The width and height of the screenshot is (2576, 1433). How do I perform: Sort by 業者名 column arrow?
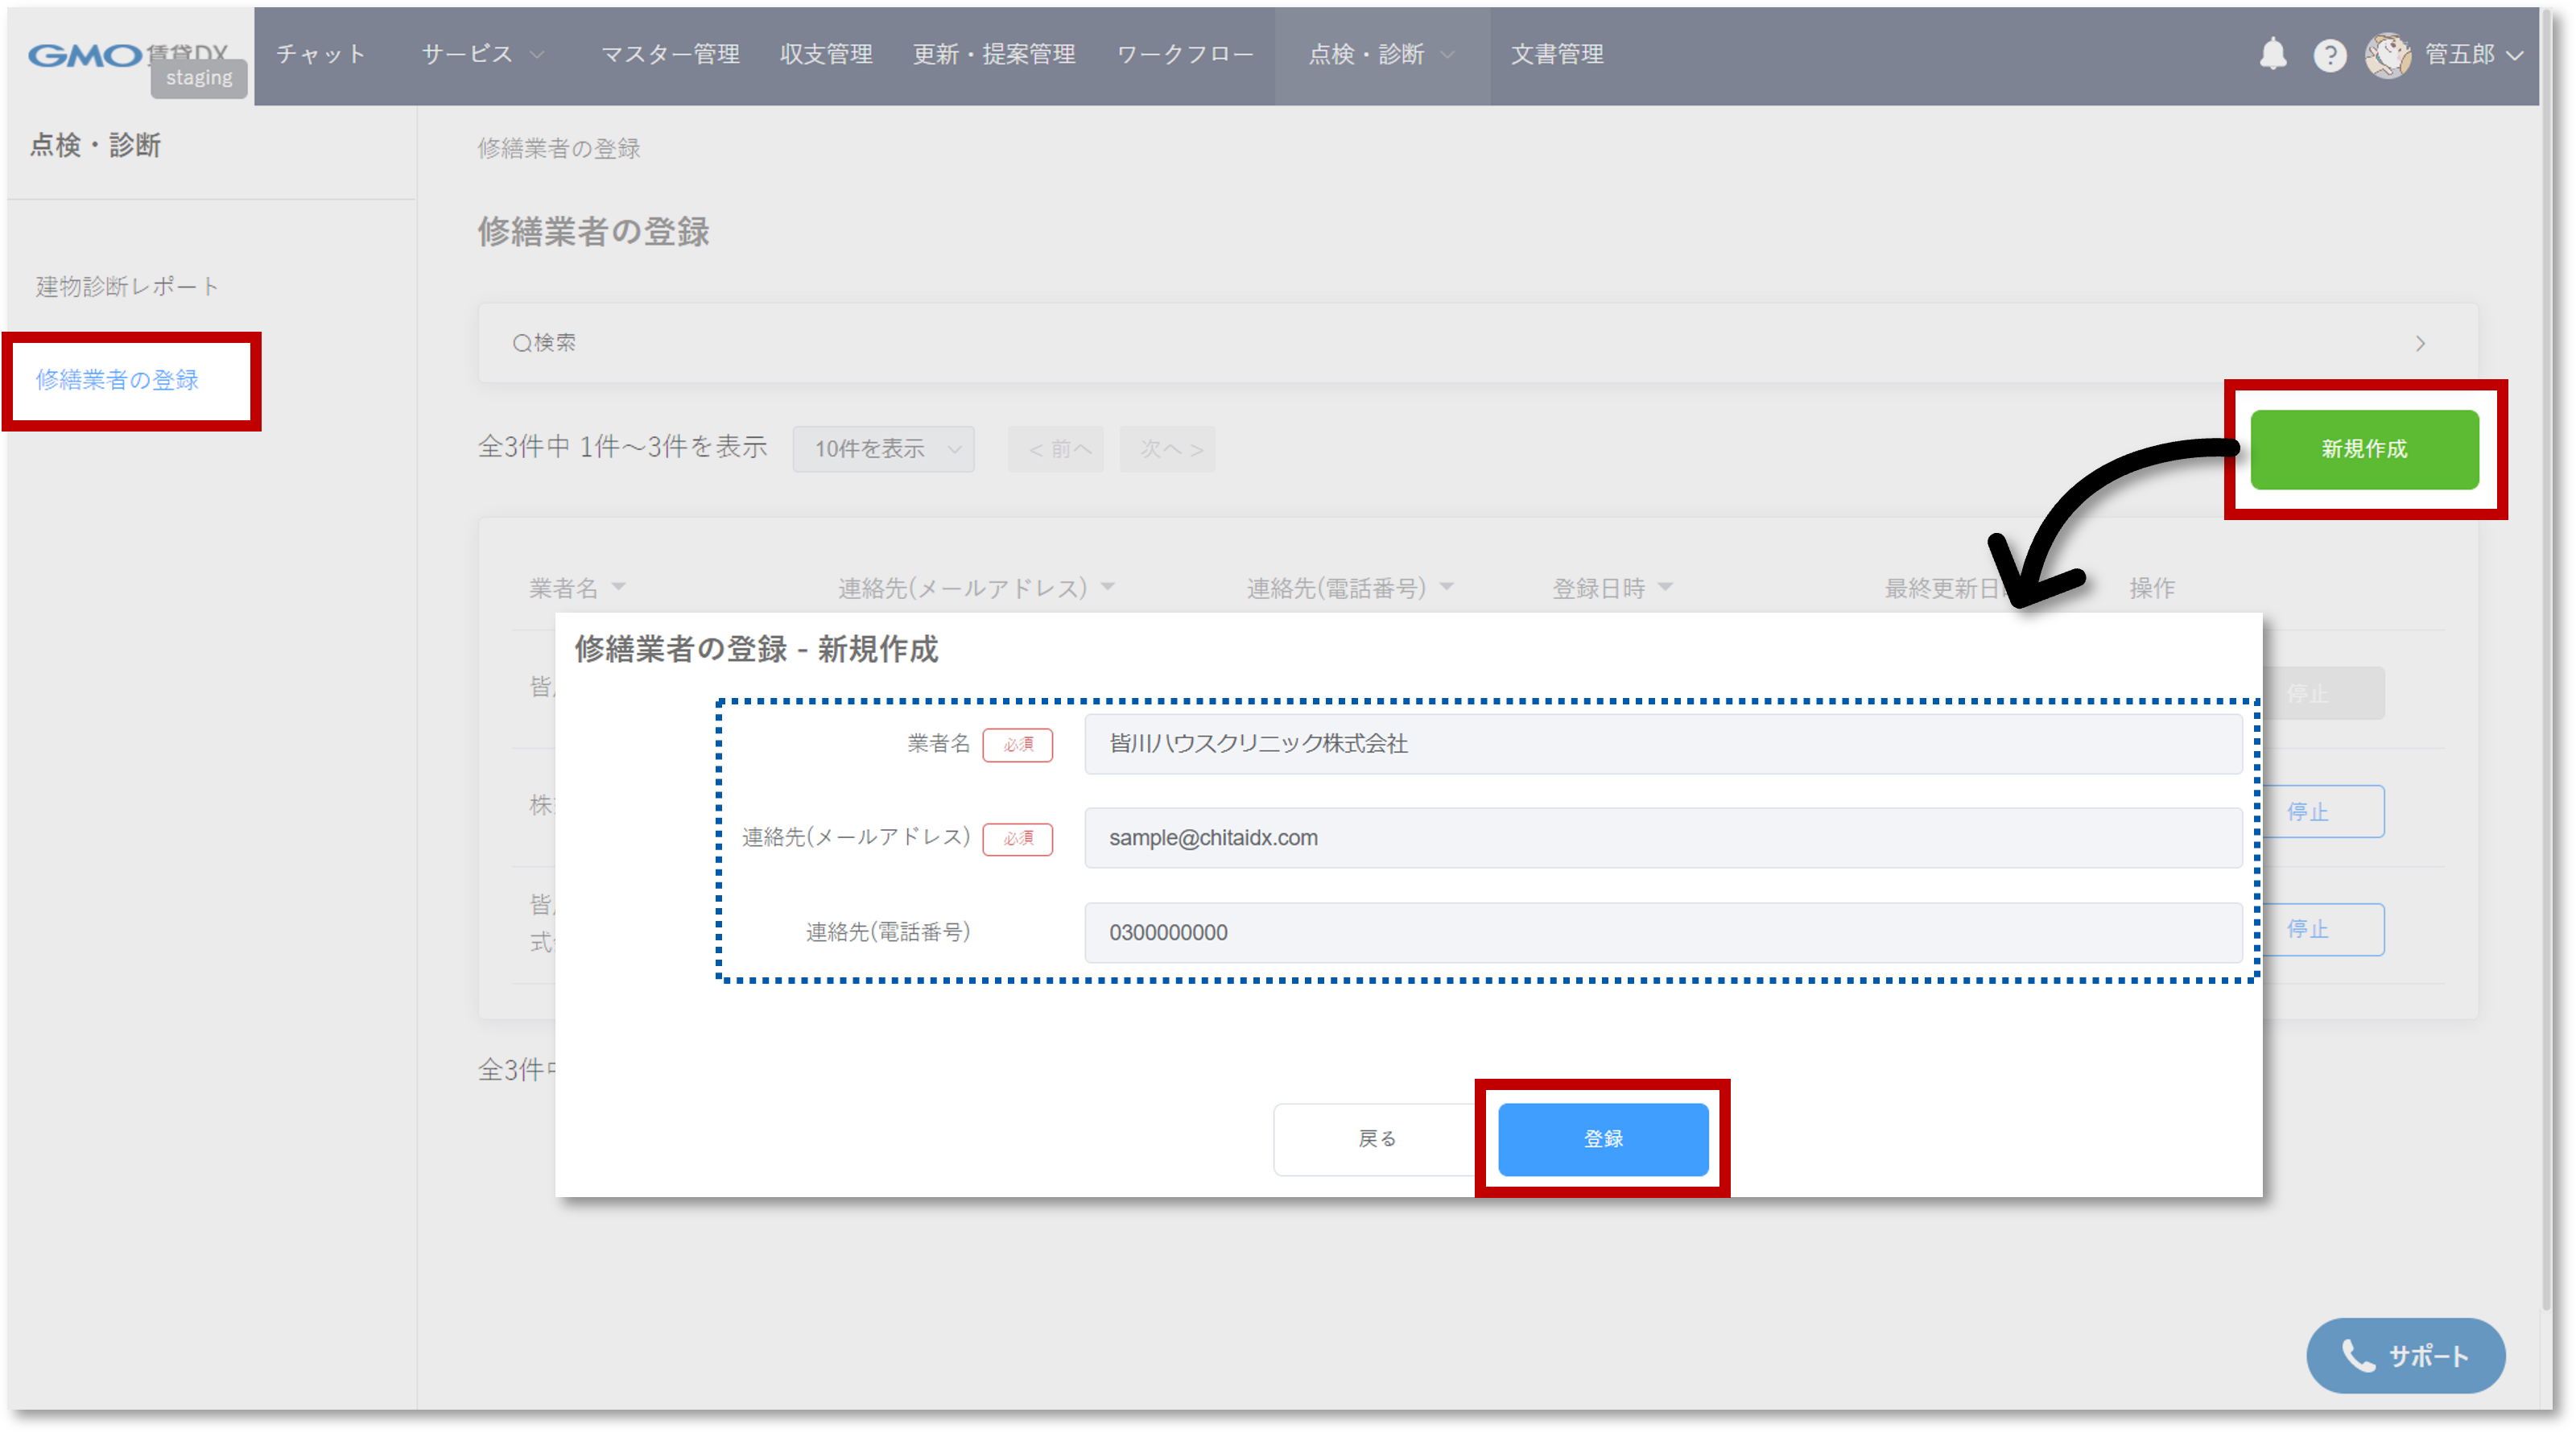[619, 587]
